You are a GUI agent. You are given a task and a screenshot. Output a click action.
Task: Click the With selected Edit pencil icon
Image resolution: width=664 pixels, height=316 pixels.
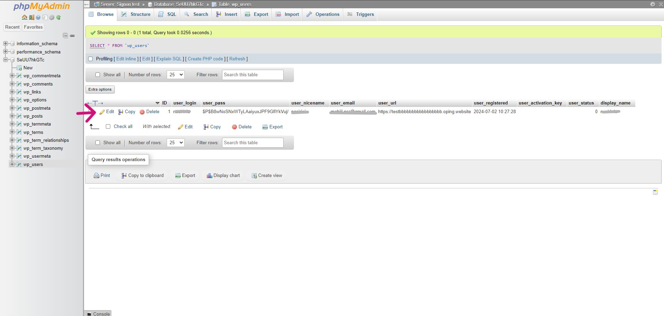(x=181, y=127)
